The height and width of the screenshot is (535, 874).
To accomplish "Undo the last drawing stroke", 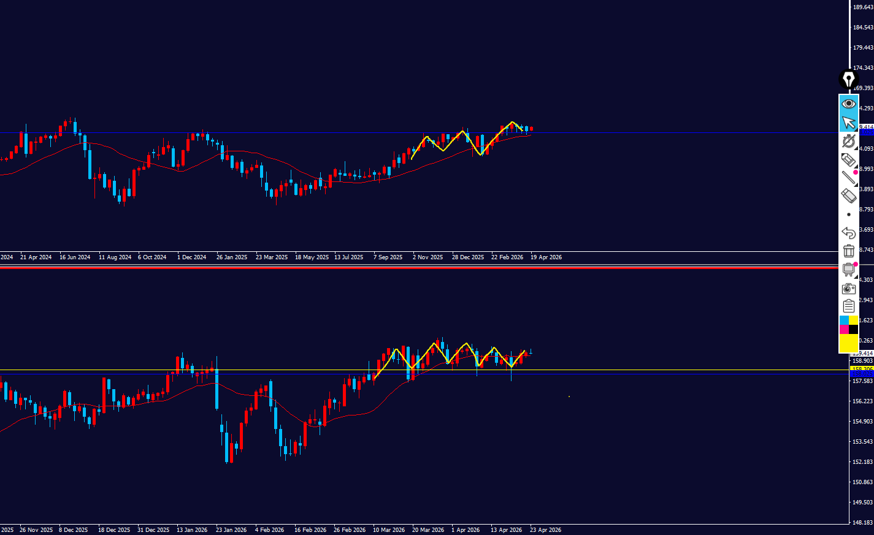I will point(849,233).
